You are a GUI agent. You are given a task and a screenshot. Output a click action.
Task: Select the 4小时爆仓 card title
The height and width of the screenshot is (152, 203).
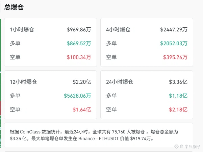tap(118, 29)
